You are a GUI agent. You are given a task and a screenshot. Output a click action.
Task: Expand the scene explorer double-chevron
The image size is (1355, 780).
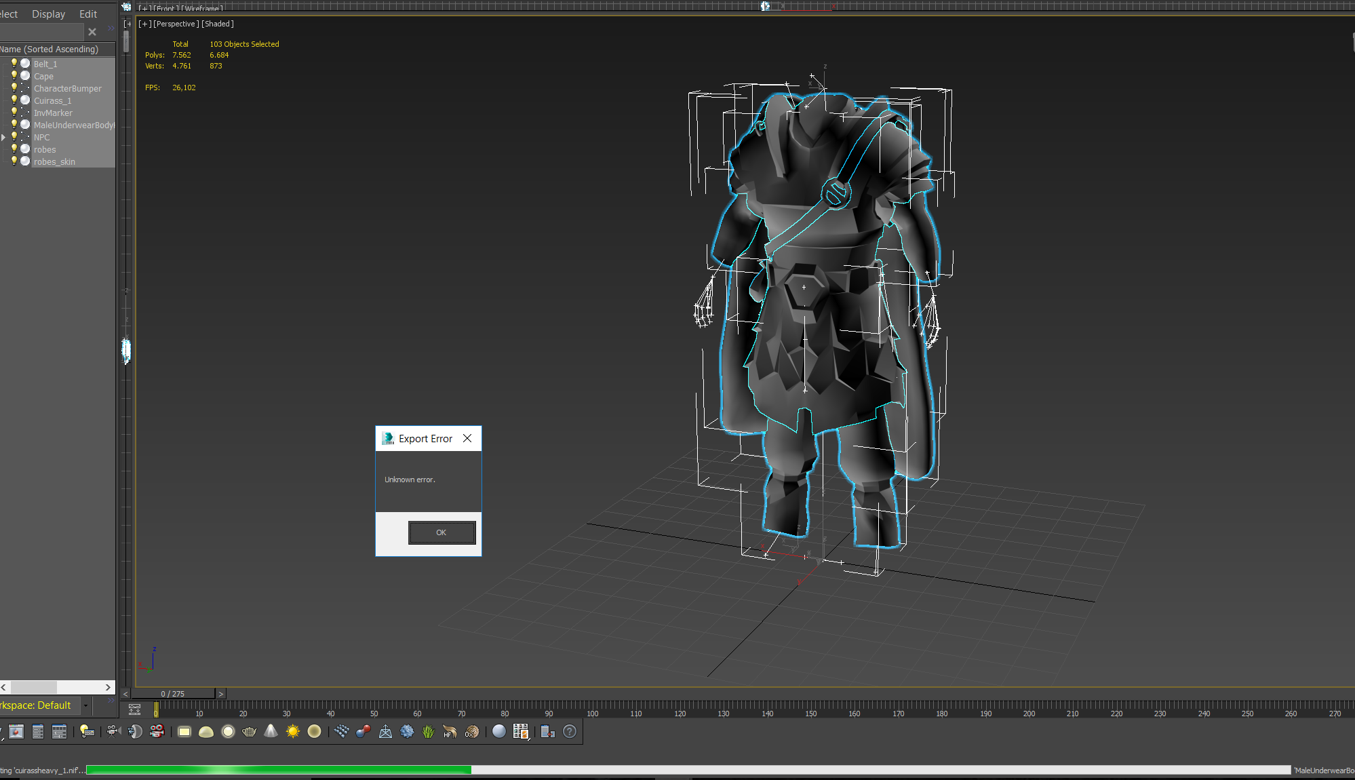(x=111, y=28)
